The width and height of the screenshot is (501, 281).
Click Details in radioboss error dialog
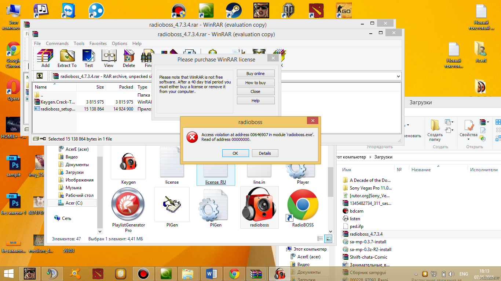tap(265, 153)
